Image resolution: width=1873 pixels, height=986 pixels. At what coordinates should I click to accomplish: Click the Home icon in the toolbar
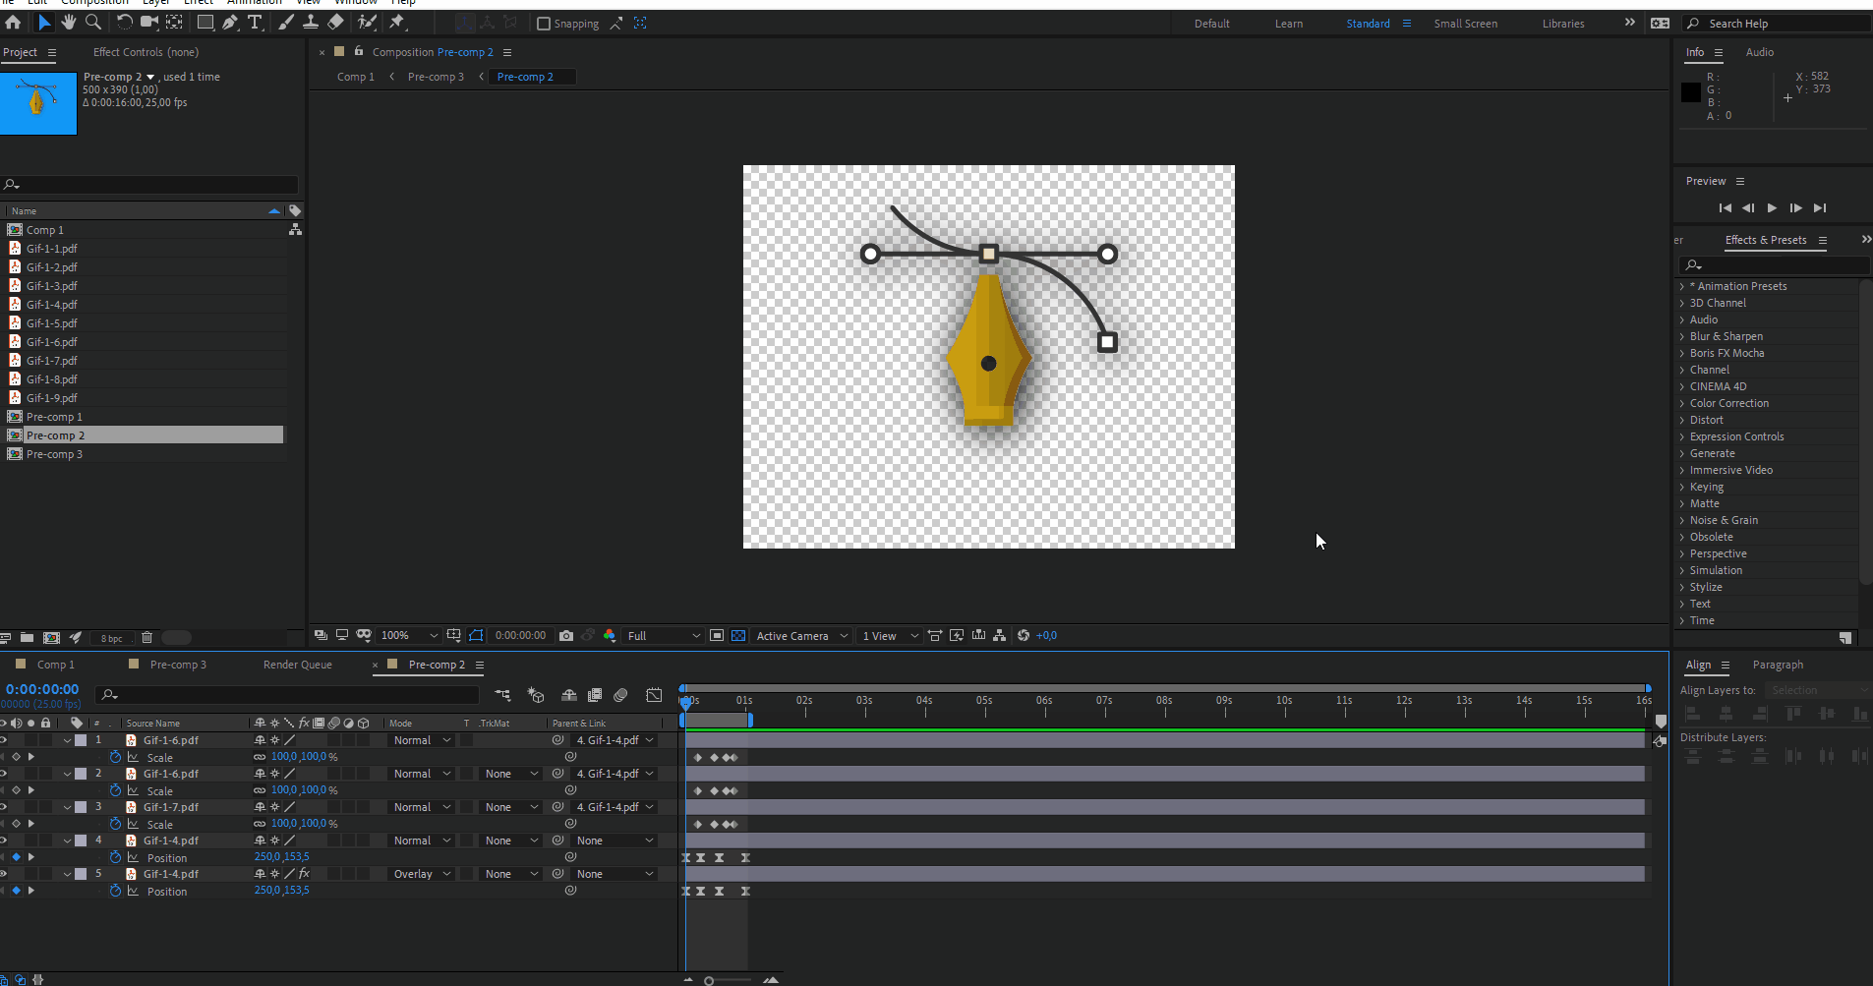[13, 22]
